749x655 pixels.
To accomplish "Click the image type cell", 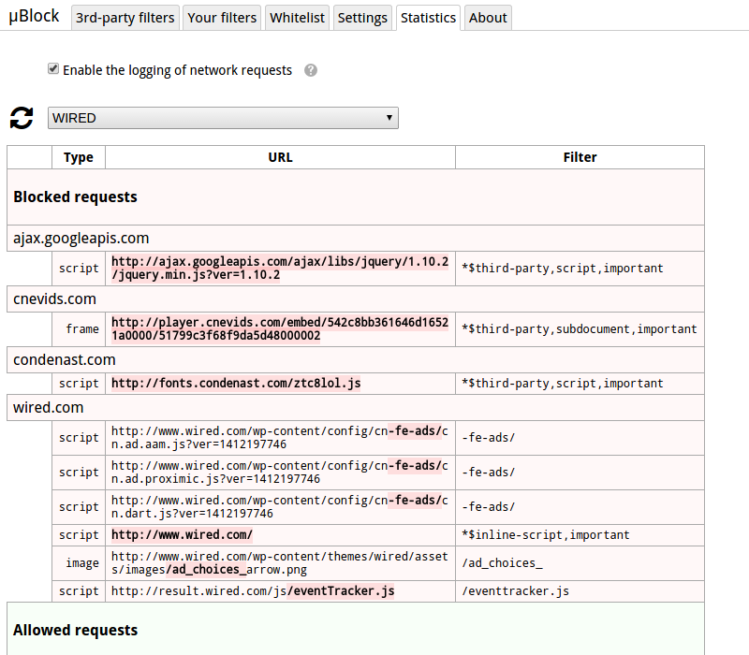I will pyautogui.click(x=79, y=563).
